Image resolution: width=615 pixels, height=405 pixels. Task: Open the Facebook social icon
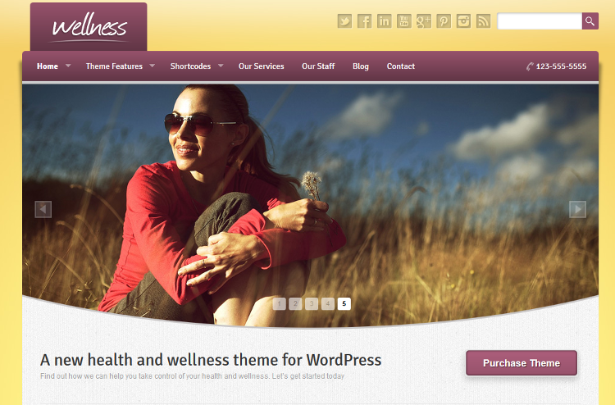(x=364, y=21)
